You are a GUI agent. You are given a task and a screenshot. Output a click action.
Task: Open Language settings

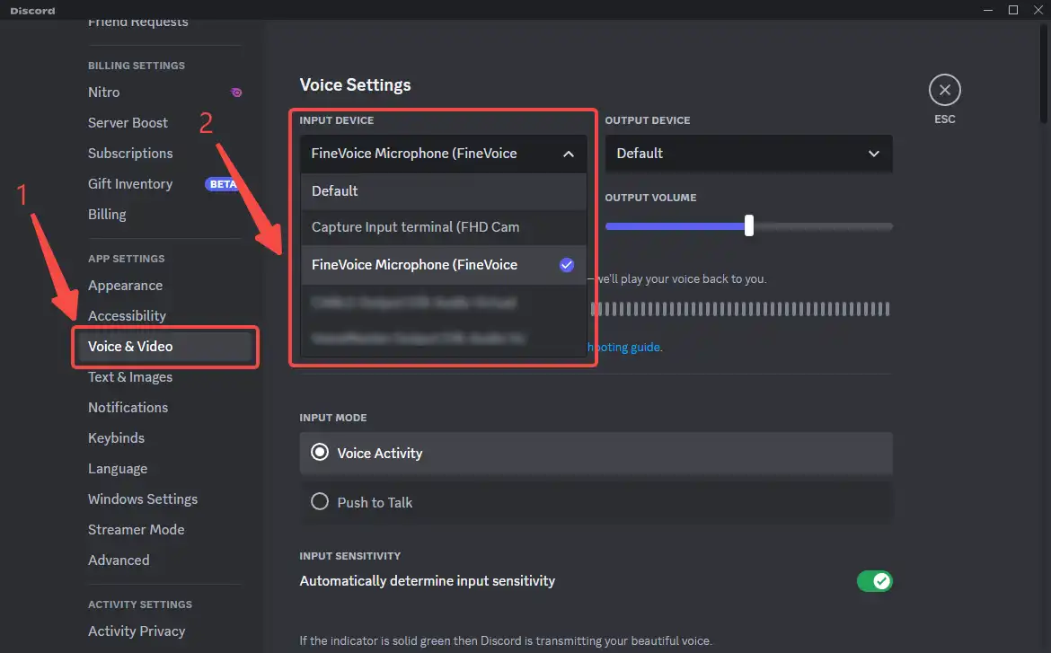pos(118,469)
